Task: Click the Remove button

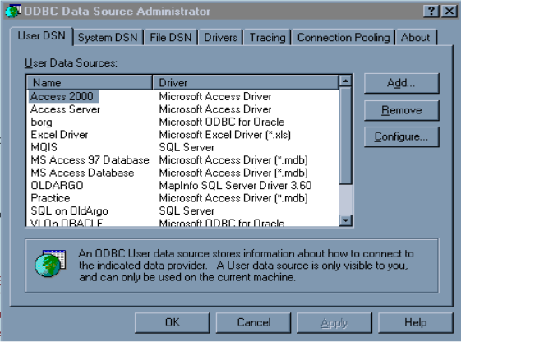Action: (x=401, y=110)
